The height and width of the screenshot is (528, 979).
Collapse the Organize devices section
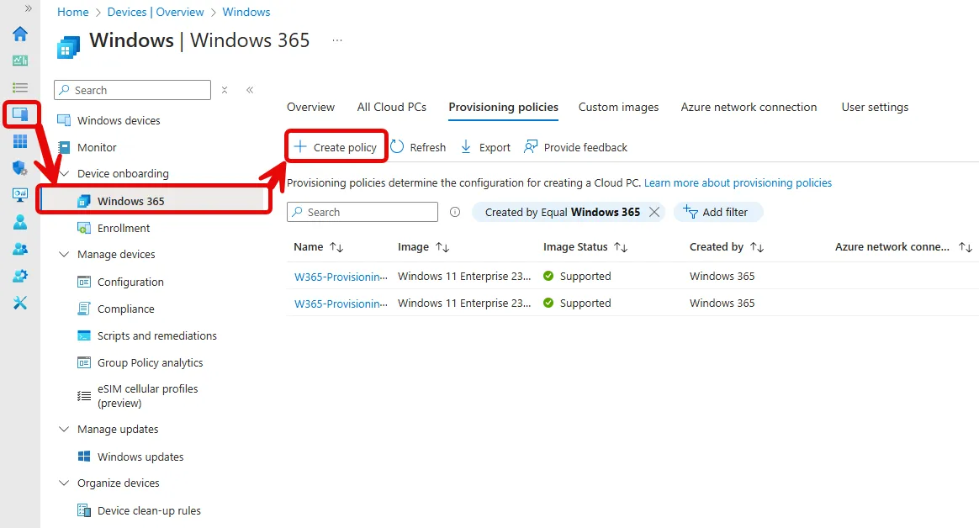[64, 483]
